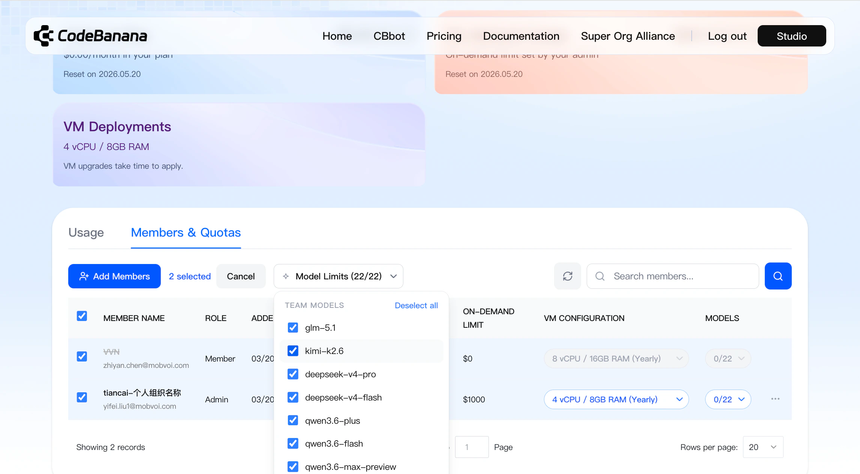Uncheck the yifei.liu1@mobvoi.com row checkbox
The width and height of the screenshot is (860, 474).
coord(82,397)
